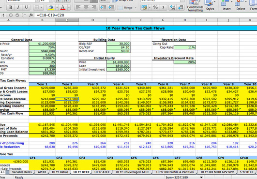Screen dimensions: 257x179
Task: Click Rents RSF $9.00 cell
Action: point(119,51)
